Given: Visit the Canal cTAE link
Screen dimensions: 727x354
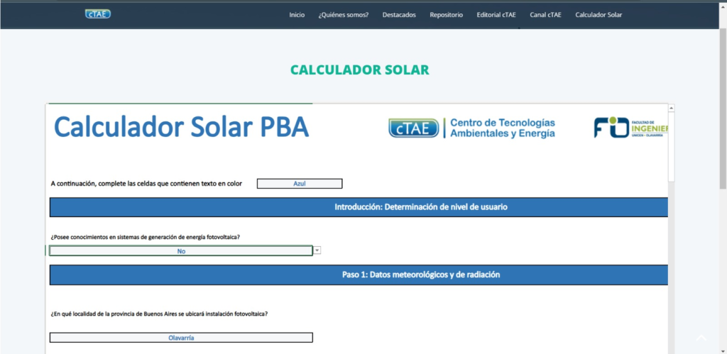Looking at the screenshot, I should [545, 15].
